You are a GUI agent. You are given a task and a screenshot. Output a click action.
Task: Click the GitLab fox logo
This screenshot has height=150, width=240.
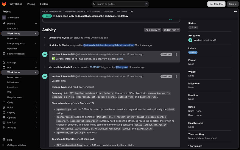click(4, 4)
